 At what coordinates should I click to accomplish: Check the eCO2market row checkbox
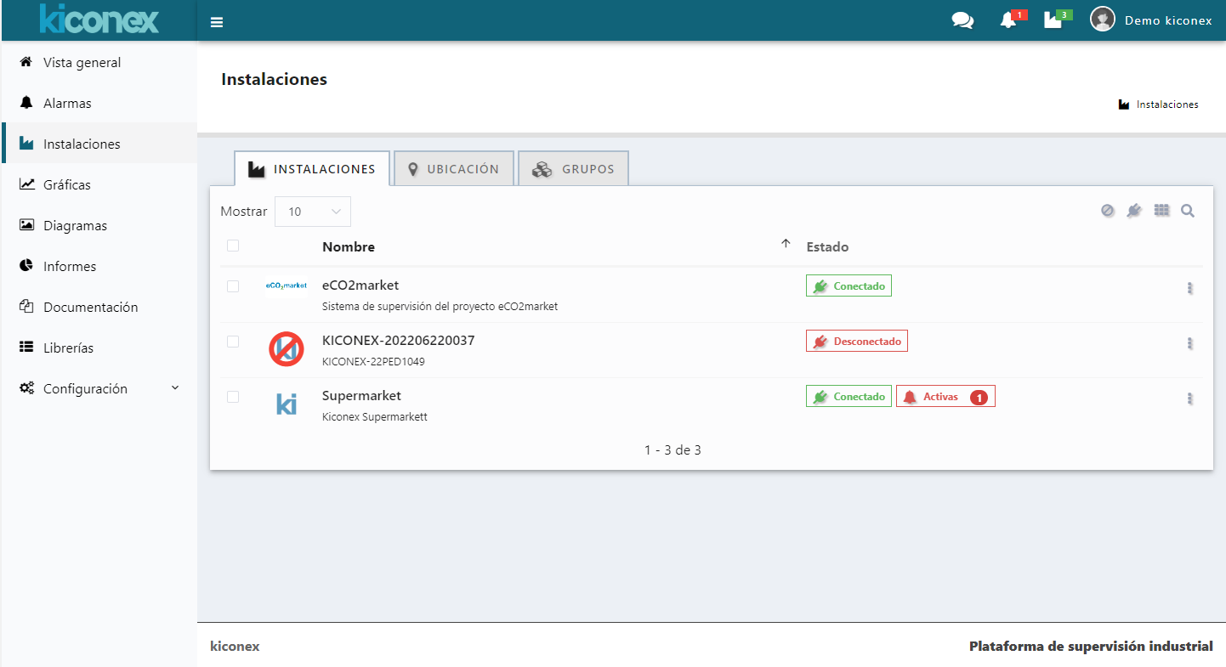[x=233, y=286]
